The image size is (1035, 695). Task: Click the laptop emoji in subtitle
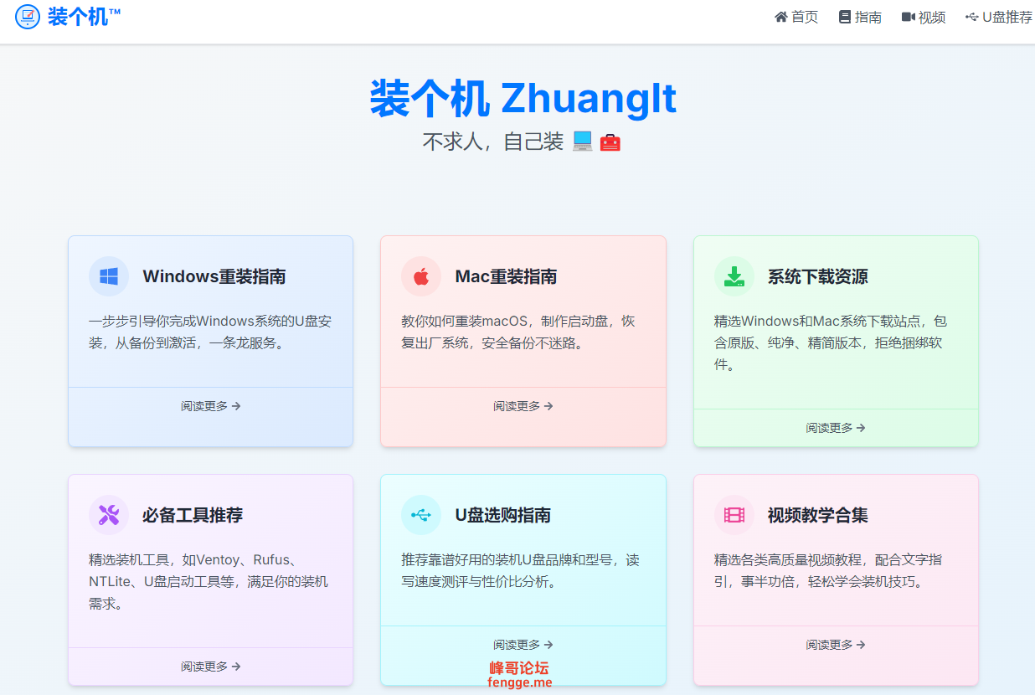click(x=583, y=142)
